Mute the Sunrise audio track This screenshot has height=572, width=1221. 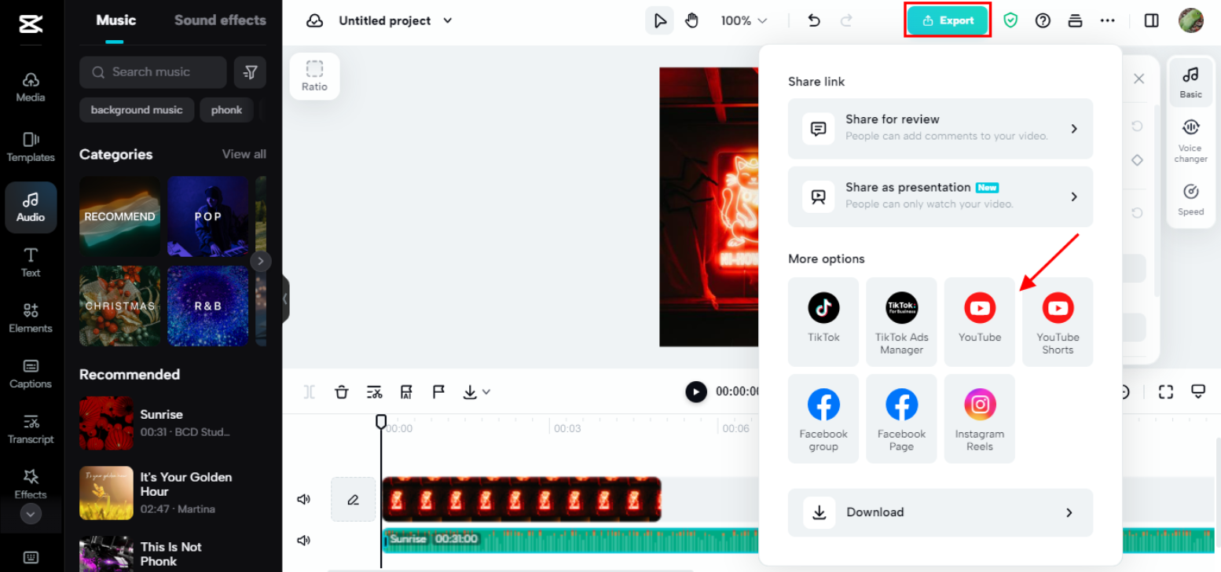point(304,541)
